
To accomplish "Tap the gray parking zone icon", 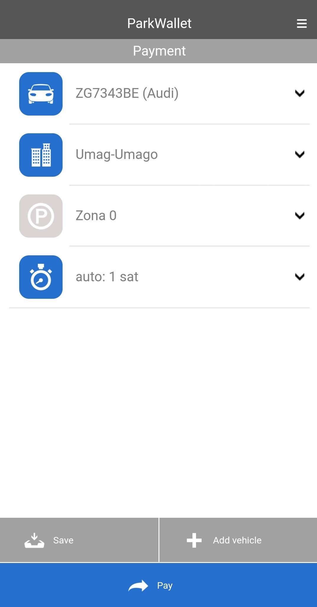I will (41, 216).
